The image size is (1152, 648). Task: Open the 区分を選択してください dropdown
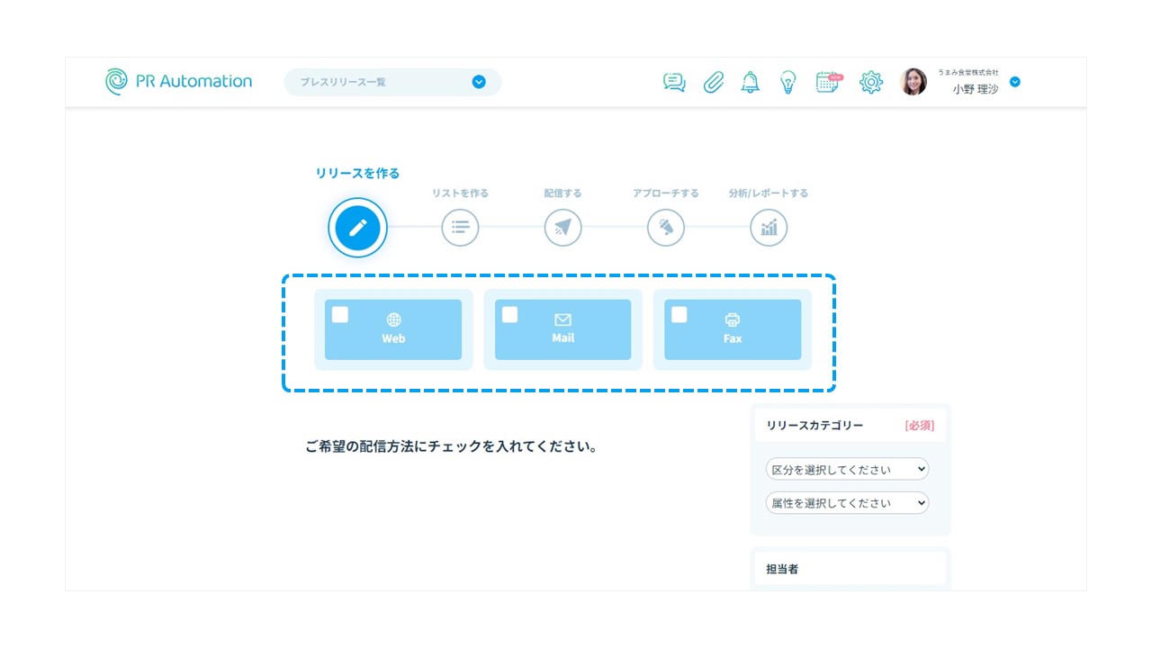click(x=847, y=469)
